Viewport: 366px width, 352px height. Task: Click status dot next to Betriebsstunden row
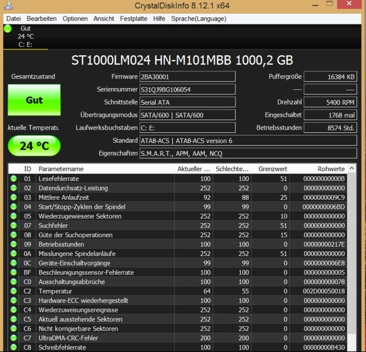pyautogui.click(x=13, y=244)
